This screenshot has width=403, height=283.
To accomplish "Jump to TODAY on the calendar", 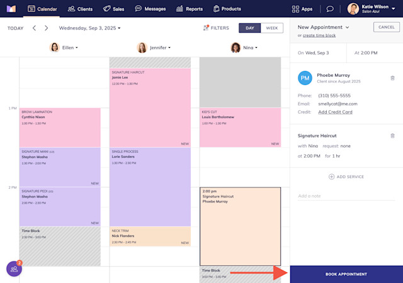I will (15, 28).
